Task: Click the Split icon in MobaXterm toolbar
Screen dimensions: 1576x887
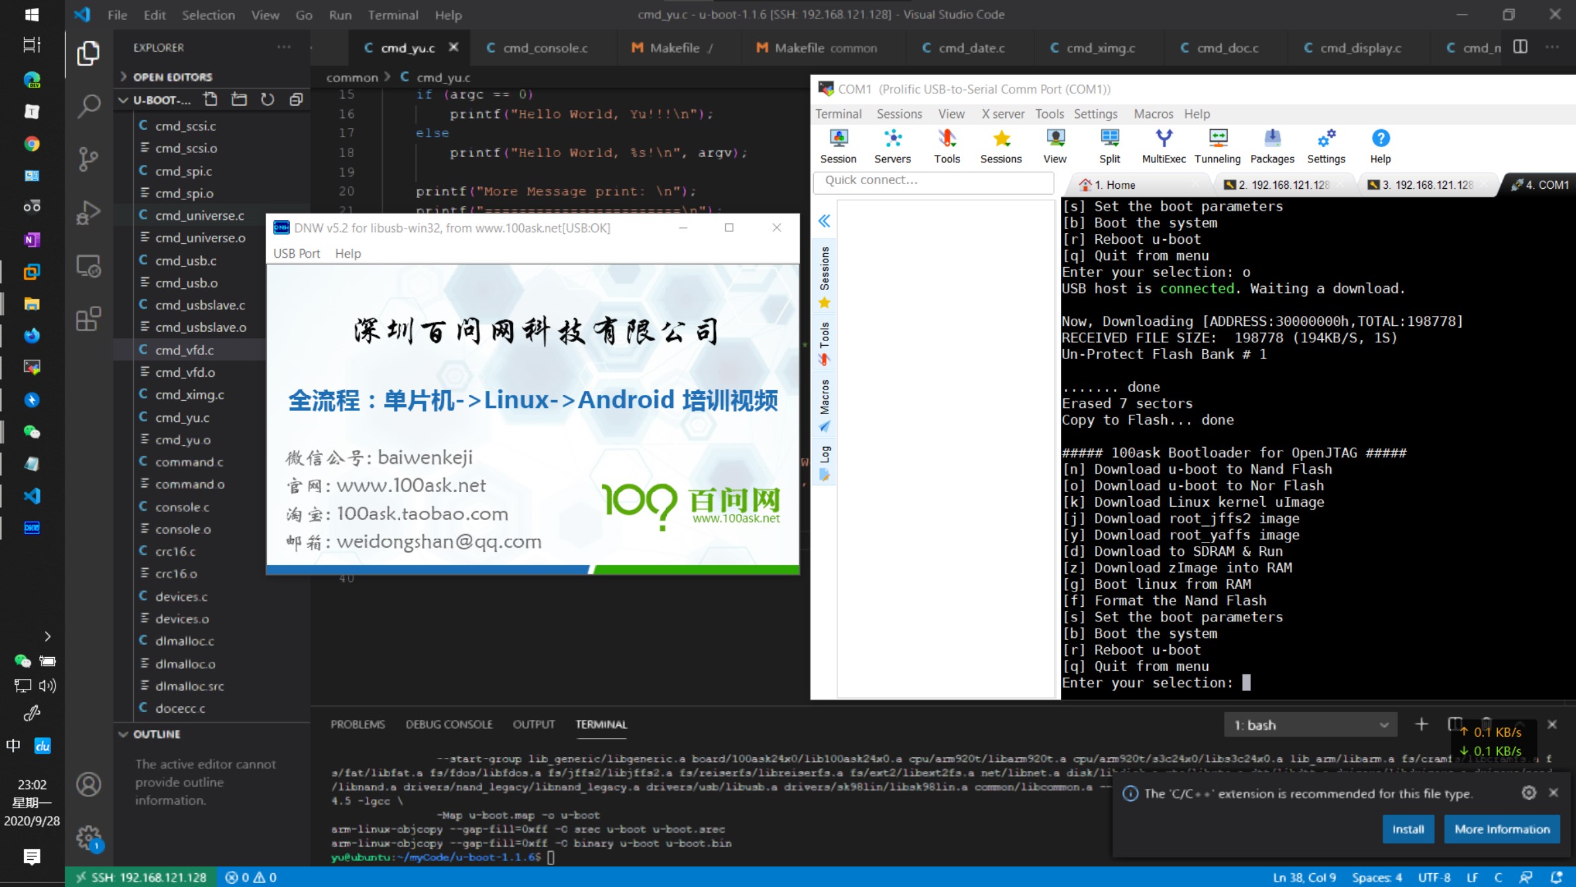Action: pyautogui.click(x=1110, y=146)
